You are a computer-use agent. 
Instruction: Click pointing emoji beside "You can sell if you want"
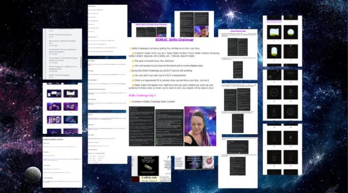coord(133,76)
